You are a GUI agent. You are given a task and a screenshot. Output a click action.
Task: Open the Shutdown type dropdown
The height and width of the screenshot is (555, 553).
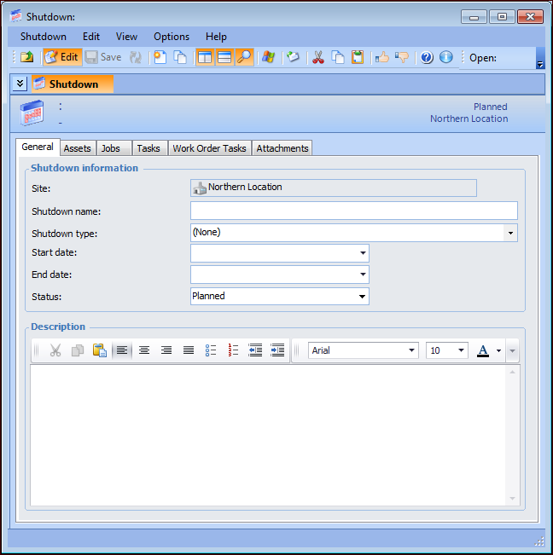point(510,233)
